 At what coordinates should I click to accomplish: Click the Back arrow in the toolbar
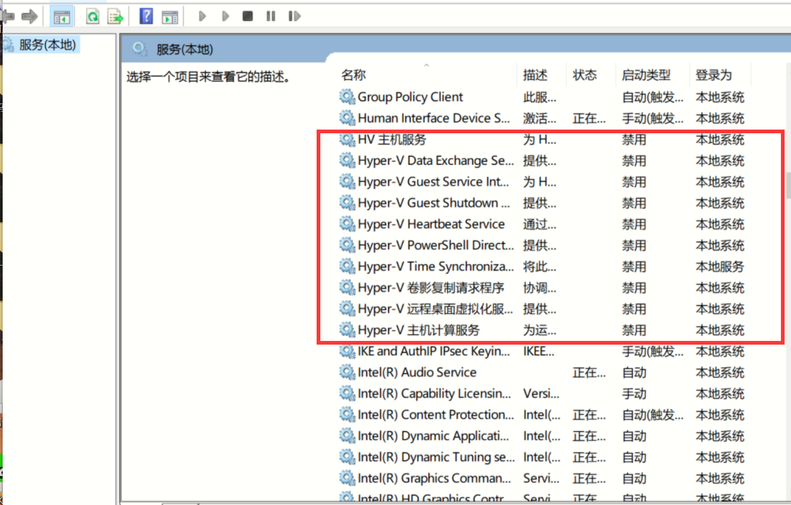click(7, 16)
